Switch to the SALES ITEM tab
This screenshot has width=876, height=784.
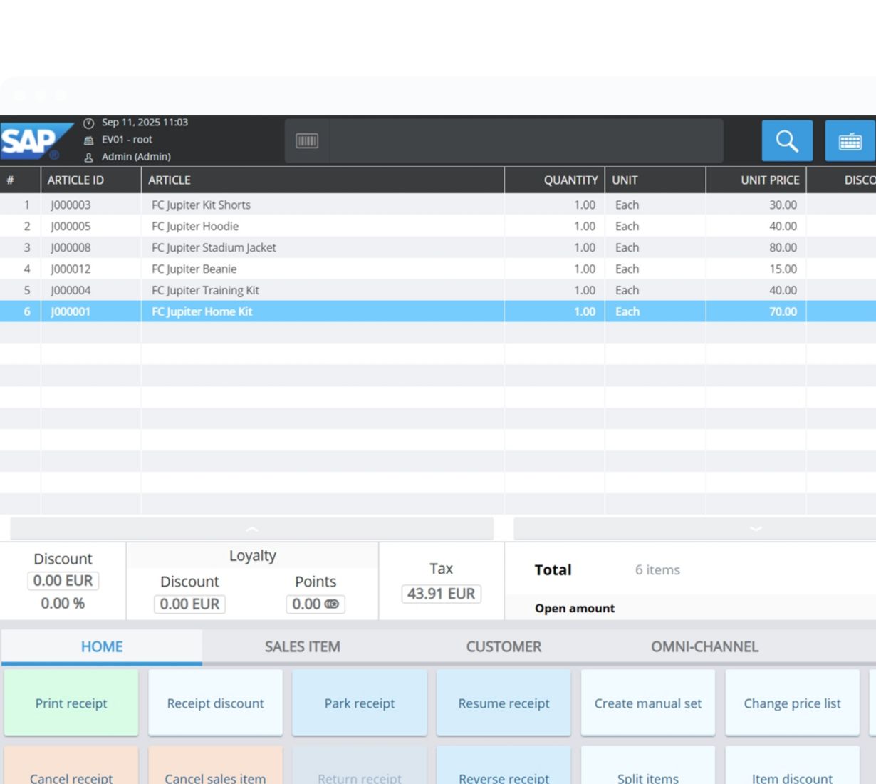point(302,646)
